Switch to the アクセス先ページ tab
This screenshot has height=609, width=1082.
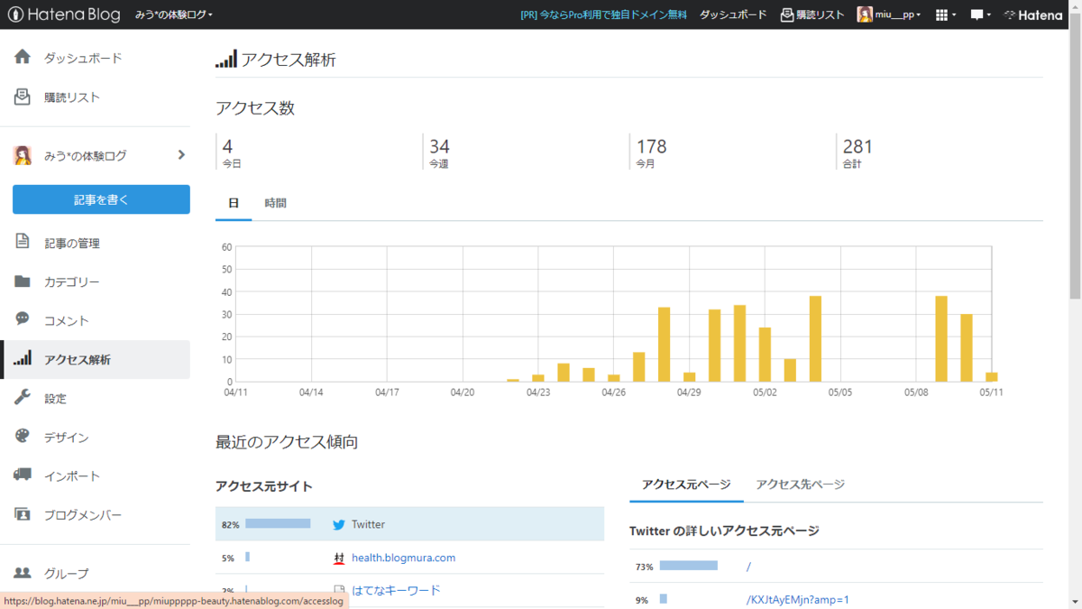[x=801, y=484]
